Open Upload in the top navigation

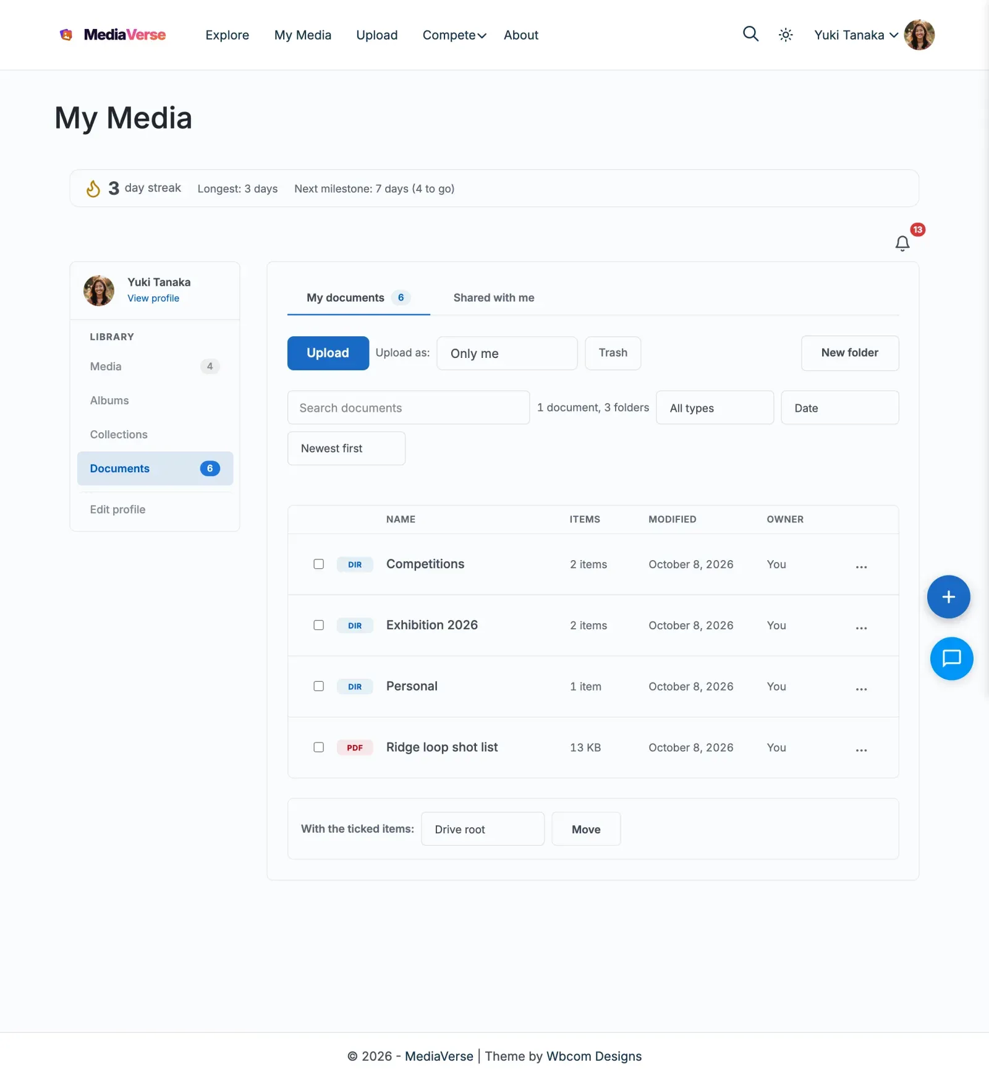377,35
